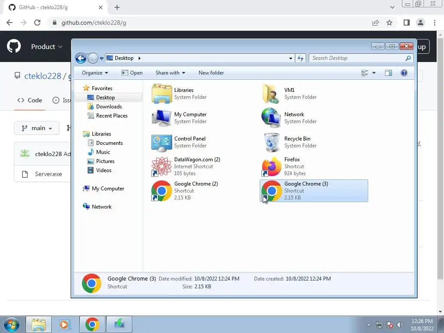Image resolution: width=444 pixels, height=333 pixels.
Task: Open the Libraries system folder icon
Action: (x=161, y=94)
